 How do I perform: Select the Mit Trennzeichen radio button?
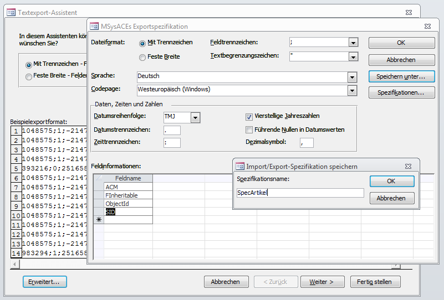(142, 43)
